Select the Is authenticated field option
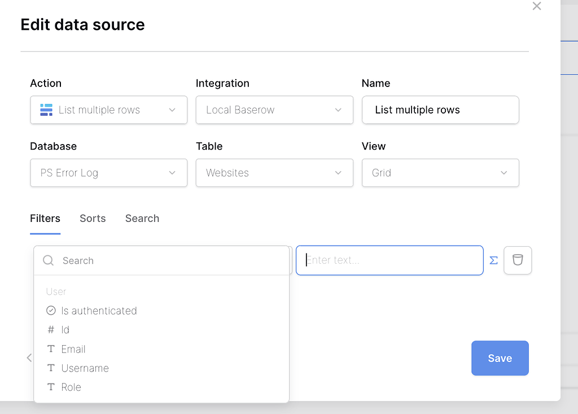The width and height of the screenshot is (578, 414). tap(99, 310)
